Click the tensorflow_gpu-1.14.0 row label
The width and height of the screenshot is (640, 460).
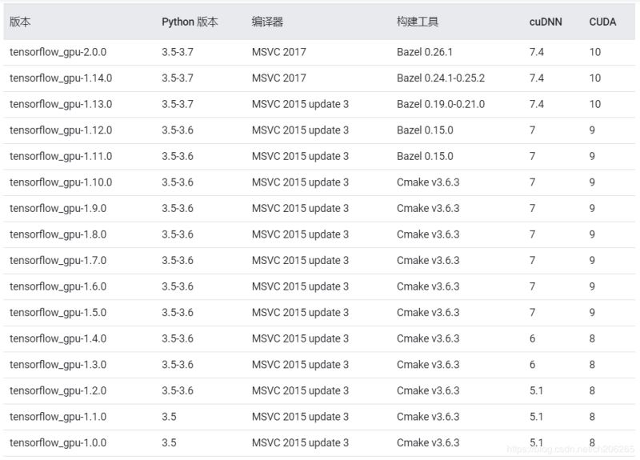[61, 78]
